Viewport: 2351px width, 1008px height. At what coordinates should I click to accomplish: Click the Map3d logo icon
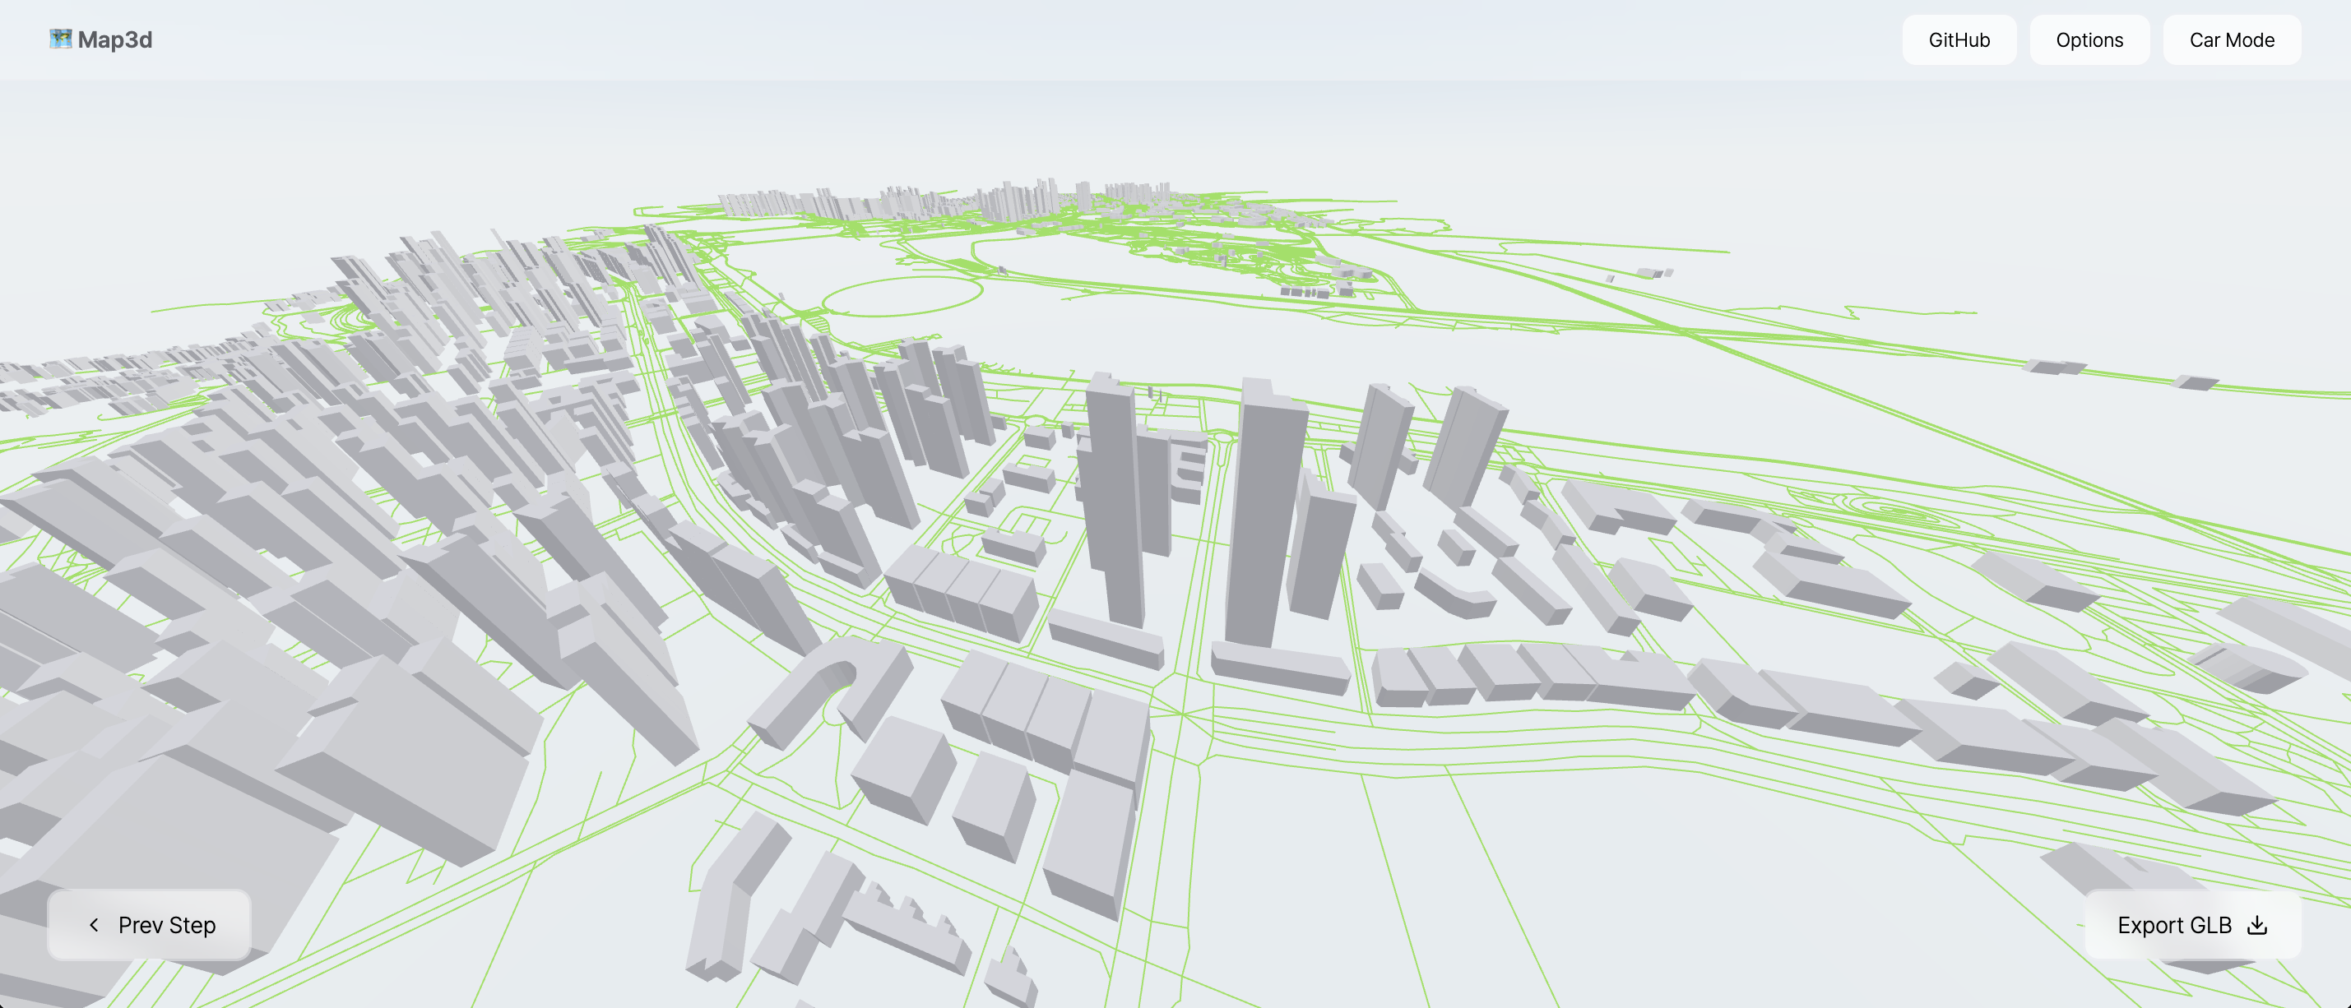60,39
